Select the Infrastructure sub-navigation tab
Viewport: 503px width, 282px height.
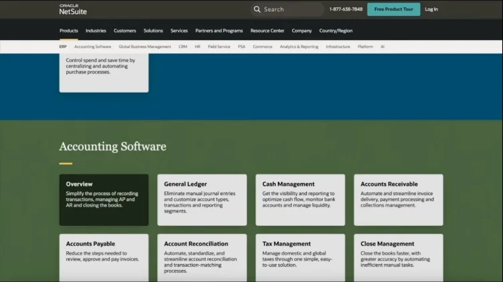(x=338, y=47)
